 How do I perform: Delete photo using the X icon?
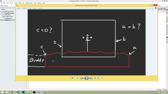click(x=102, y=78)
